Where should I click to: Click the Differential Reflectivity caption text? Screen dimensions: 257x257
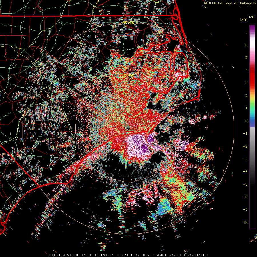[128, 255]
